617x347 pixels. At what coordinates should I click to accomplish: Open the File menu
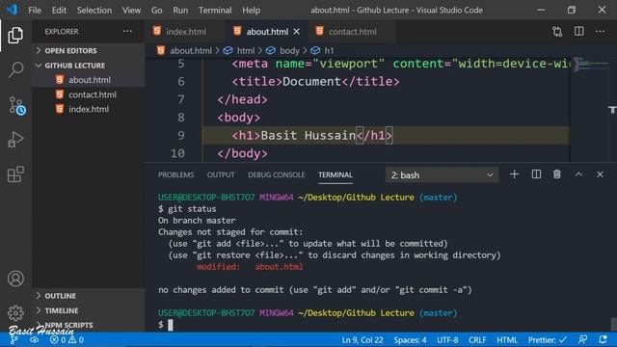[x=35, y=11]
